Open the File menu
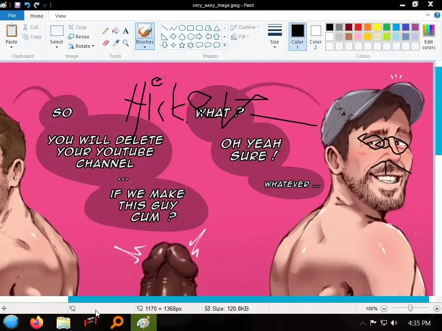This screenshot has height=331, width=442. click(x=12, y=16)
